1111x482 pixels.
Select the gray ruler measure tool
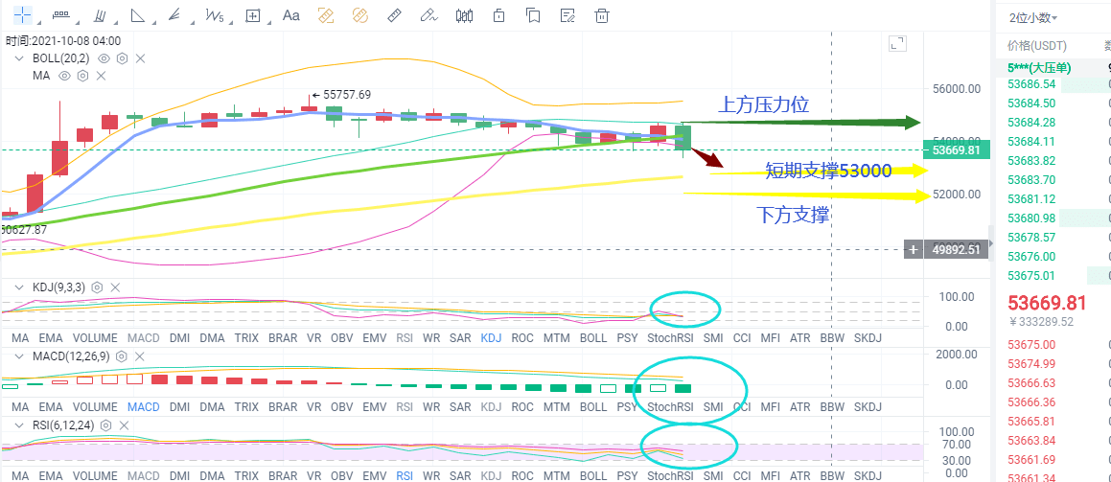coord(395,15)
